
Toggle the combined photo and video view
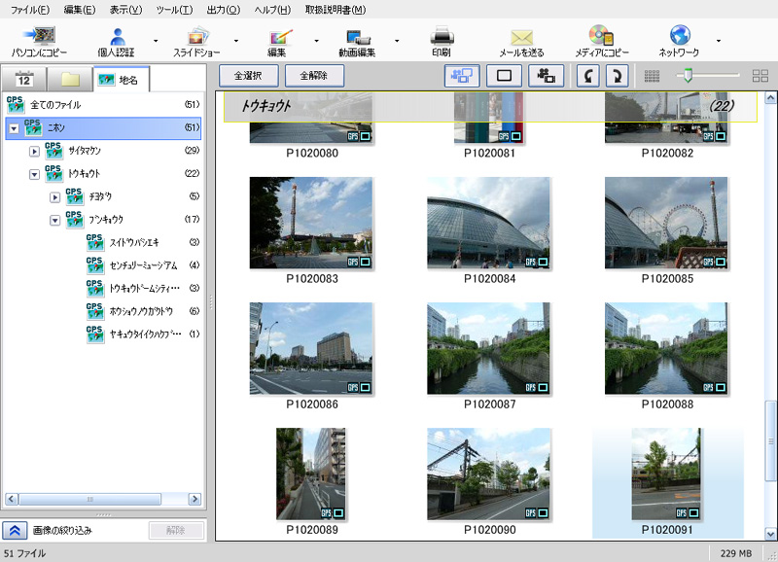click(461, 75)
